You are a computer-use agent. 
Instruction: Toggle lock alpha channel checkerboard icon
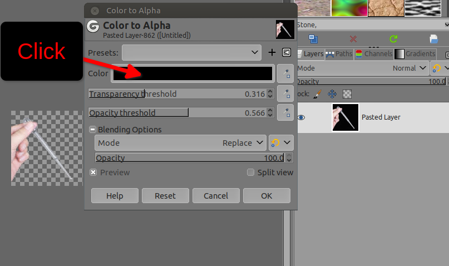coord(347,94)
